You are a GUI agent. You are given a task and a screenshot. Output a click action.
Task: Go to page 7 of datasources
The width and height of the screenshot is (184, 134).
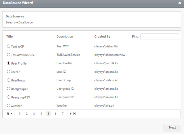[x=63, y=114]
